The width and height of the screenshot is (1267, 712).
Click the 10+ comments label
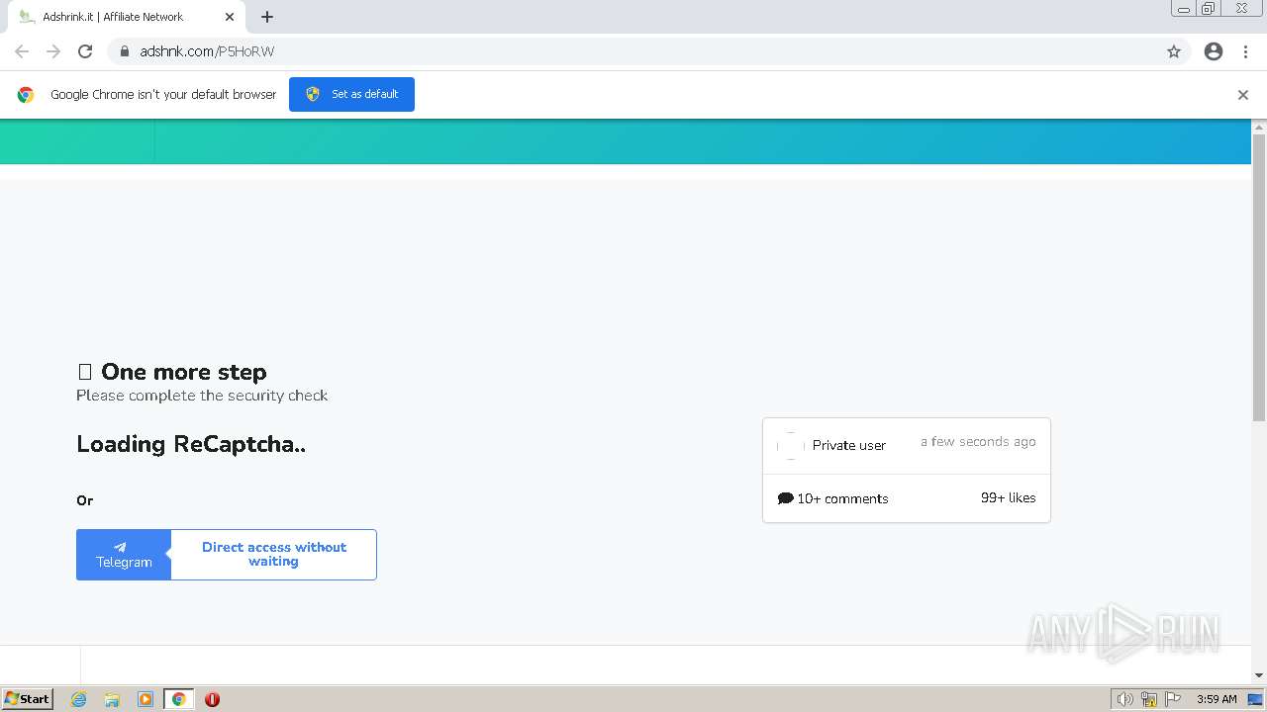pos(842,498)
